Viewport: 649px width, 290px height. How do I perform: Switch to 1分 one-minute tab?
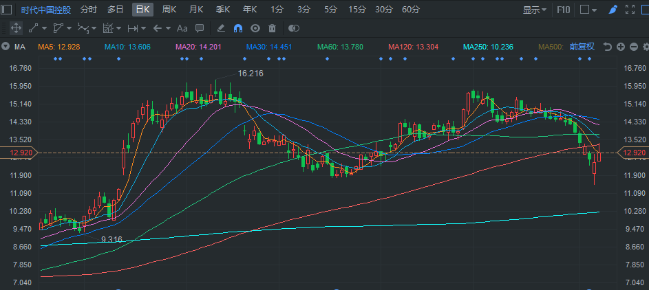(x=277, y=10)
